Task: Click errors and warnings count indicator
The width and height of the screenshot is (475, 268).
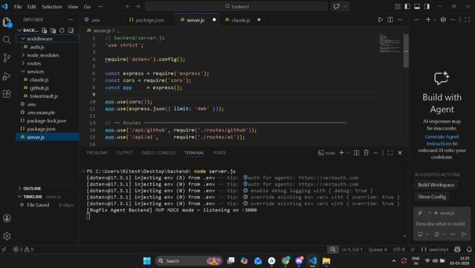Action: tap(24, 249)
